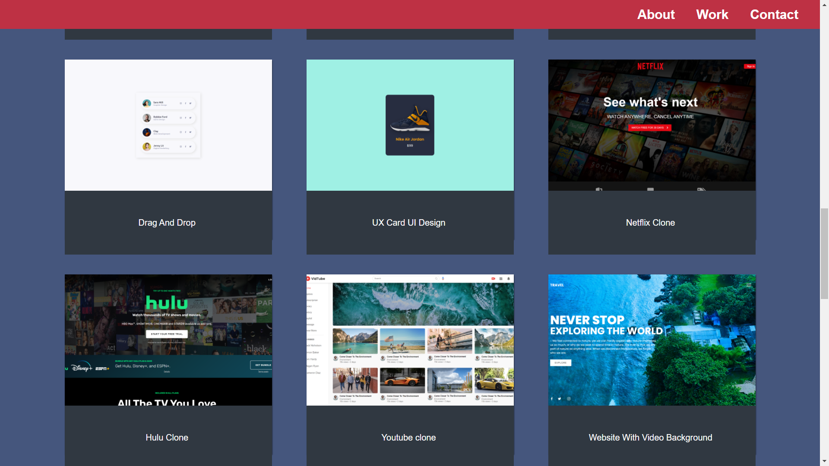Open the Website With Video Background thumbnail
Image resolution: width=829 pixels, height=466 pixels.
(x=652, y=340)
